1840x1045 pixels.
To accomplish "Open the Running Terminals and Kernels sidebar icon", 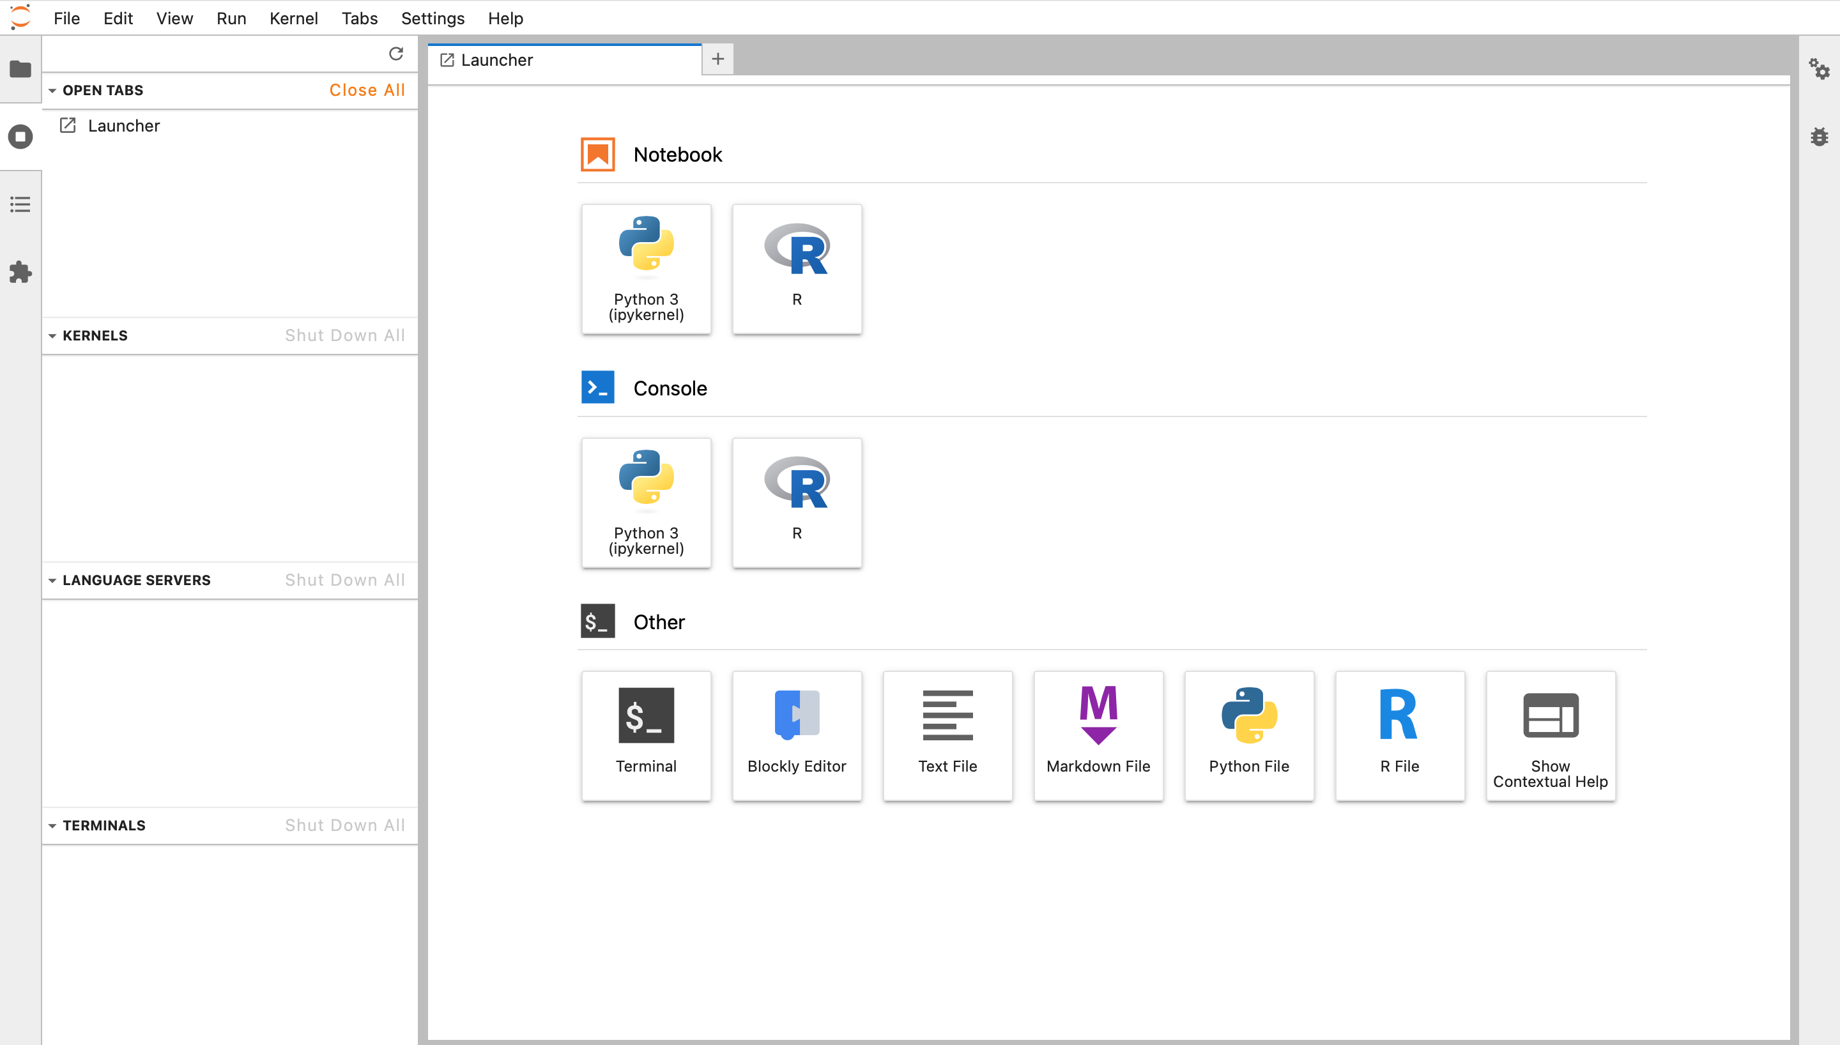I will point(20,136).
